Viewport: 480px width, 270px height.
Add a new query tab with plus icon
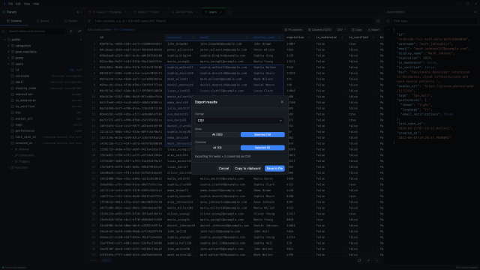click(229, 12)
